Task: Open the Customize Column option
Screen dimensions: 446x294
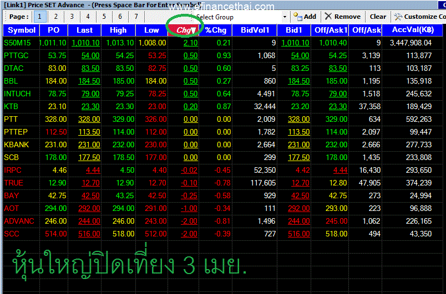Action: (419, 17)
